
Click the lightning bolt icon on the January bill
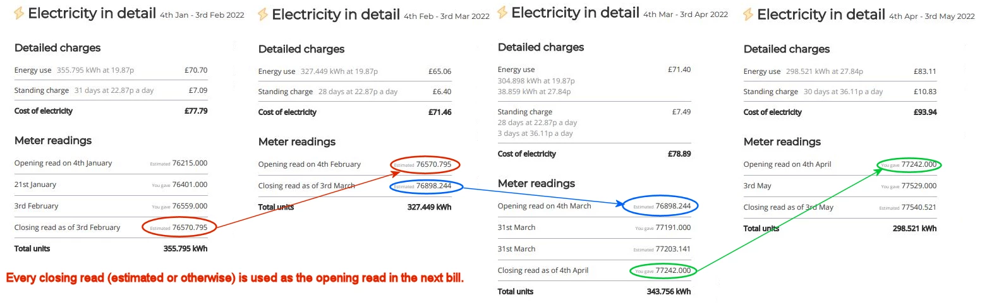18,14
